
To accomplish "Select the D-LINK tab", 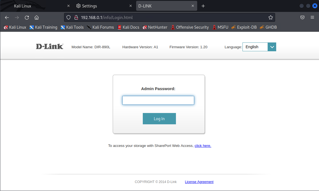I will 167,6.
